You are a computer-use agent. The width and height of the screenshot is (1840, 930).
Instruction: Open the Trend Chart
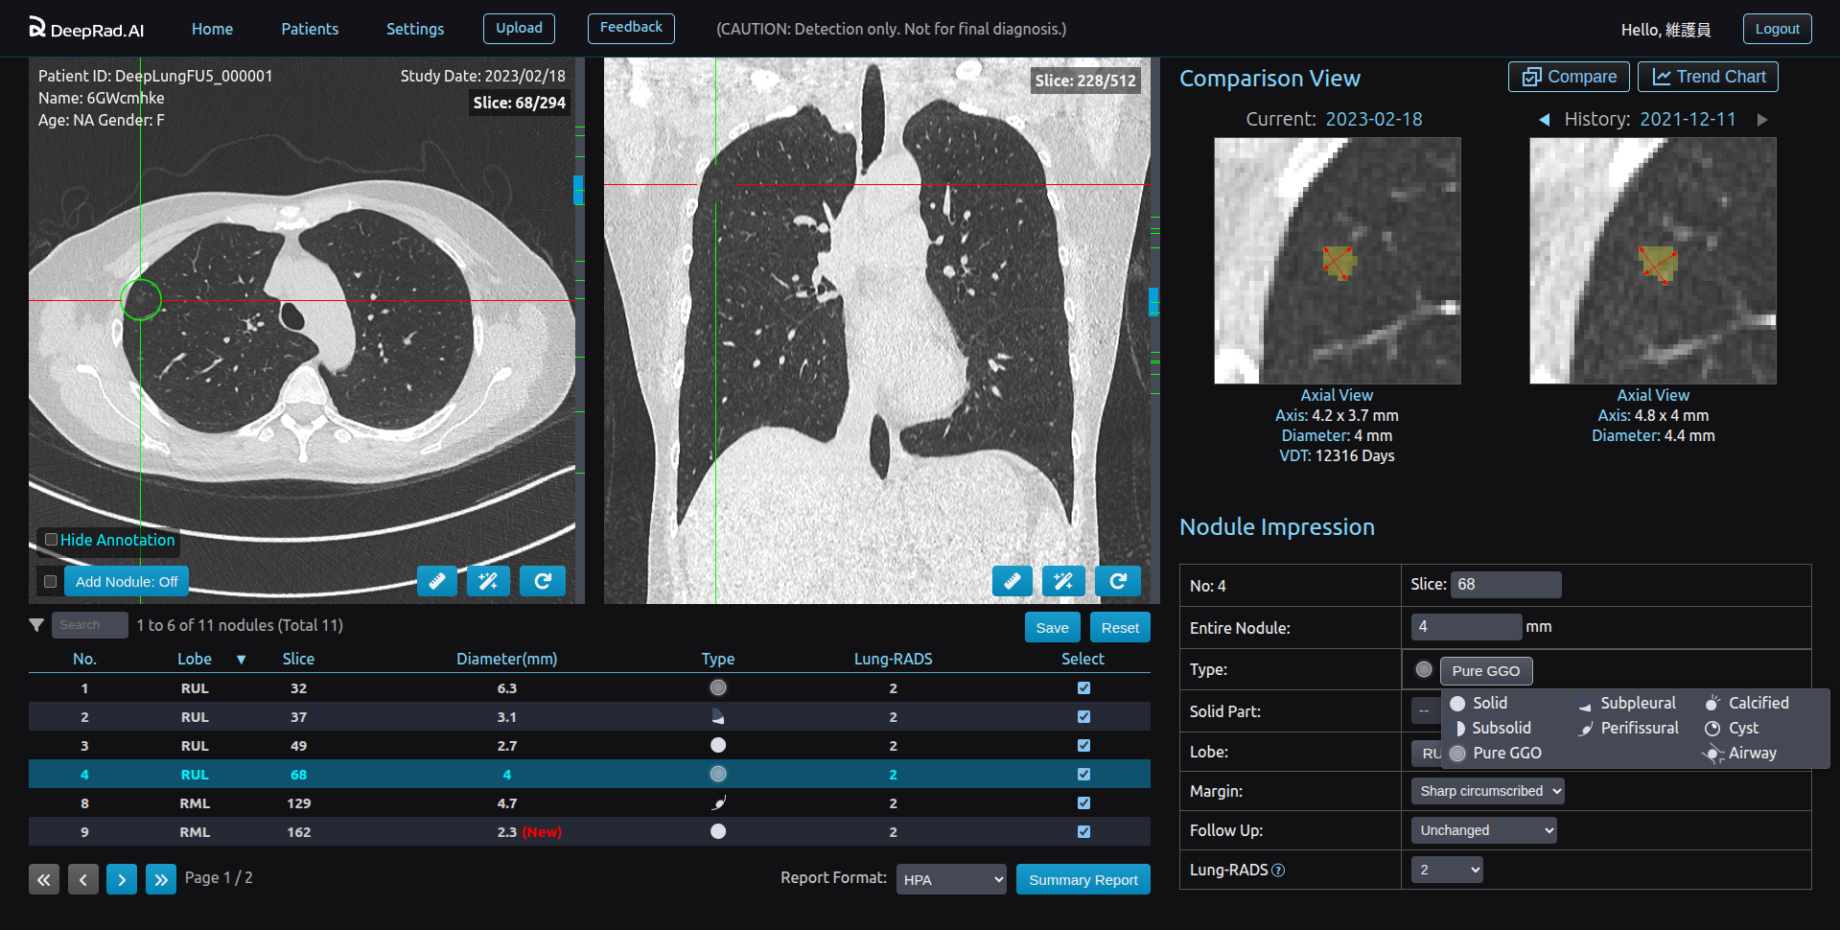[1708, 77]
